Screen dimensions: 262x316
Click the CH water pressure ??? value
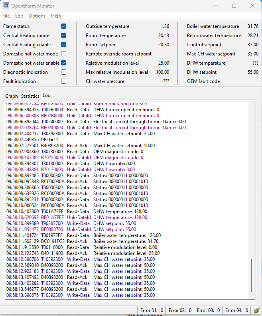click(x=166, y=81)
